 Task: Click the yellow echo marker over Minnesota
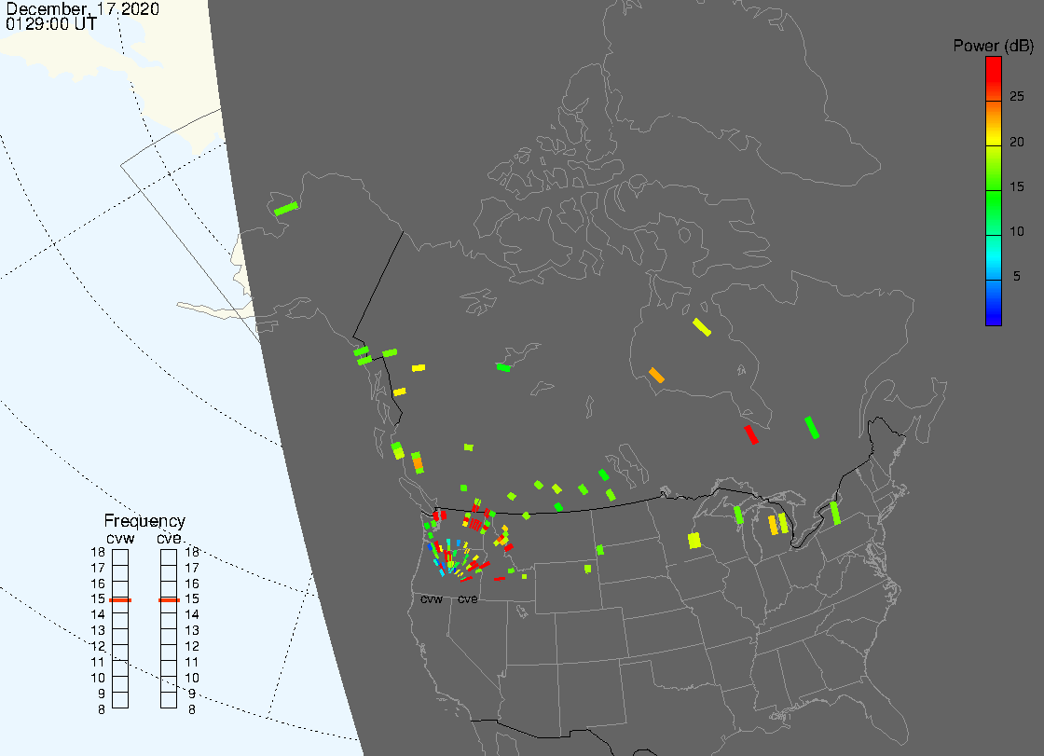pyautogui.click(x=694, y=540)
